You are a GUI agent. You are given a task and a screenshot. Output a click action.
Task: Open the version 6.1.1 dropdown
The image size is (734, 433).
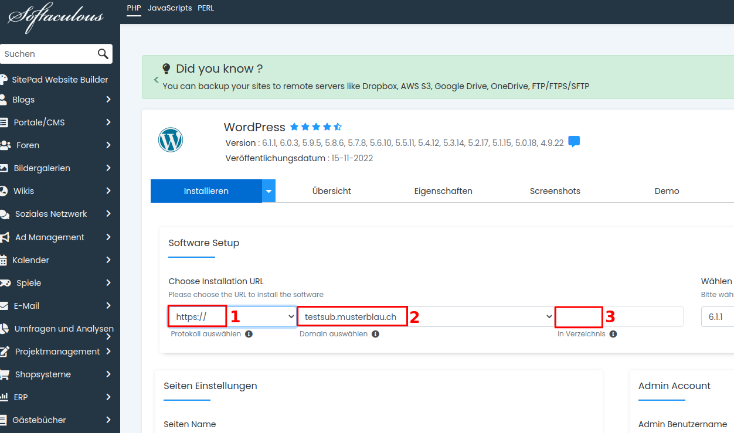pyautogui.click(x=718, y=316)
